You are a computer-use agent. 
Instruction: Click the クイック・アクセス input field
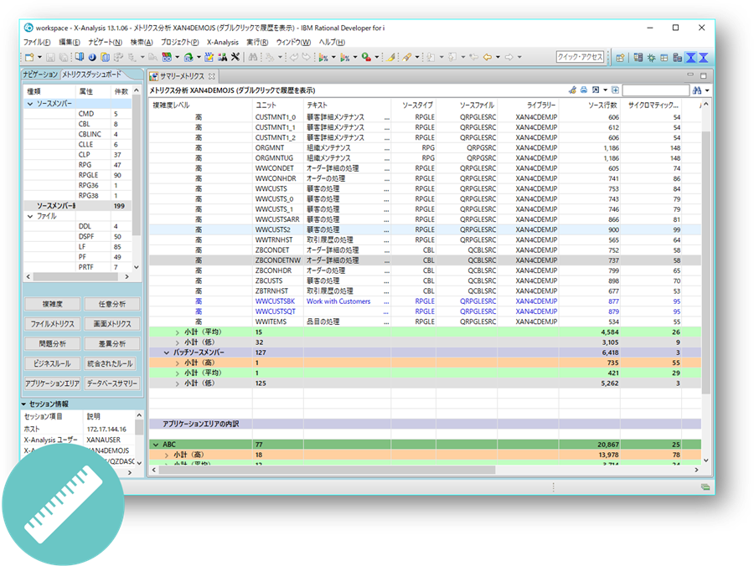tap(580, 57)
